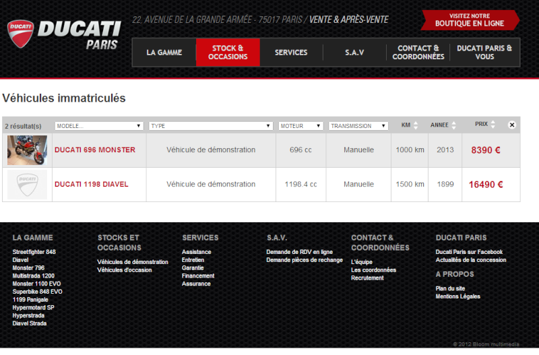Viewport: 539px width, 355px height.
Task: Click the 1000 km mileage cell
Action: click(x=410, y=150)
